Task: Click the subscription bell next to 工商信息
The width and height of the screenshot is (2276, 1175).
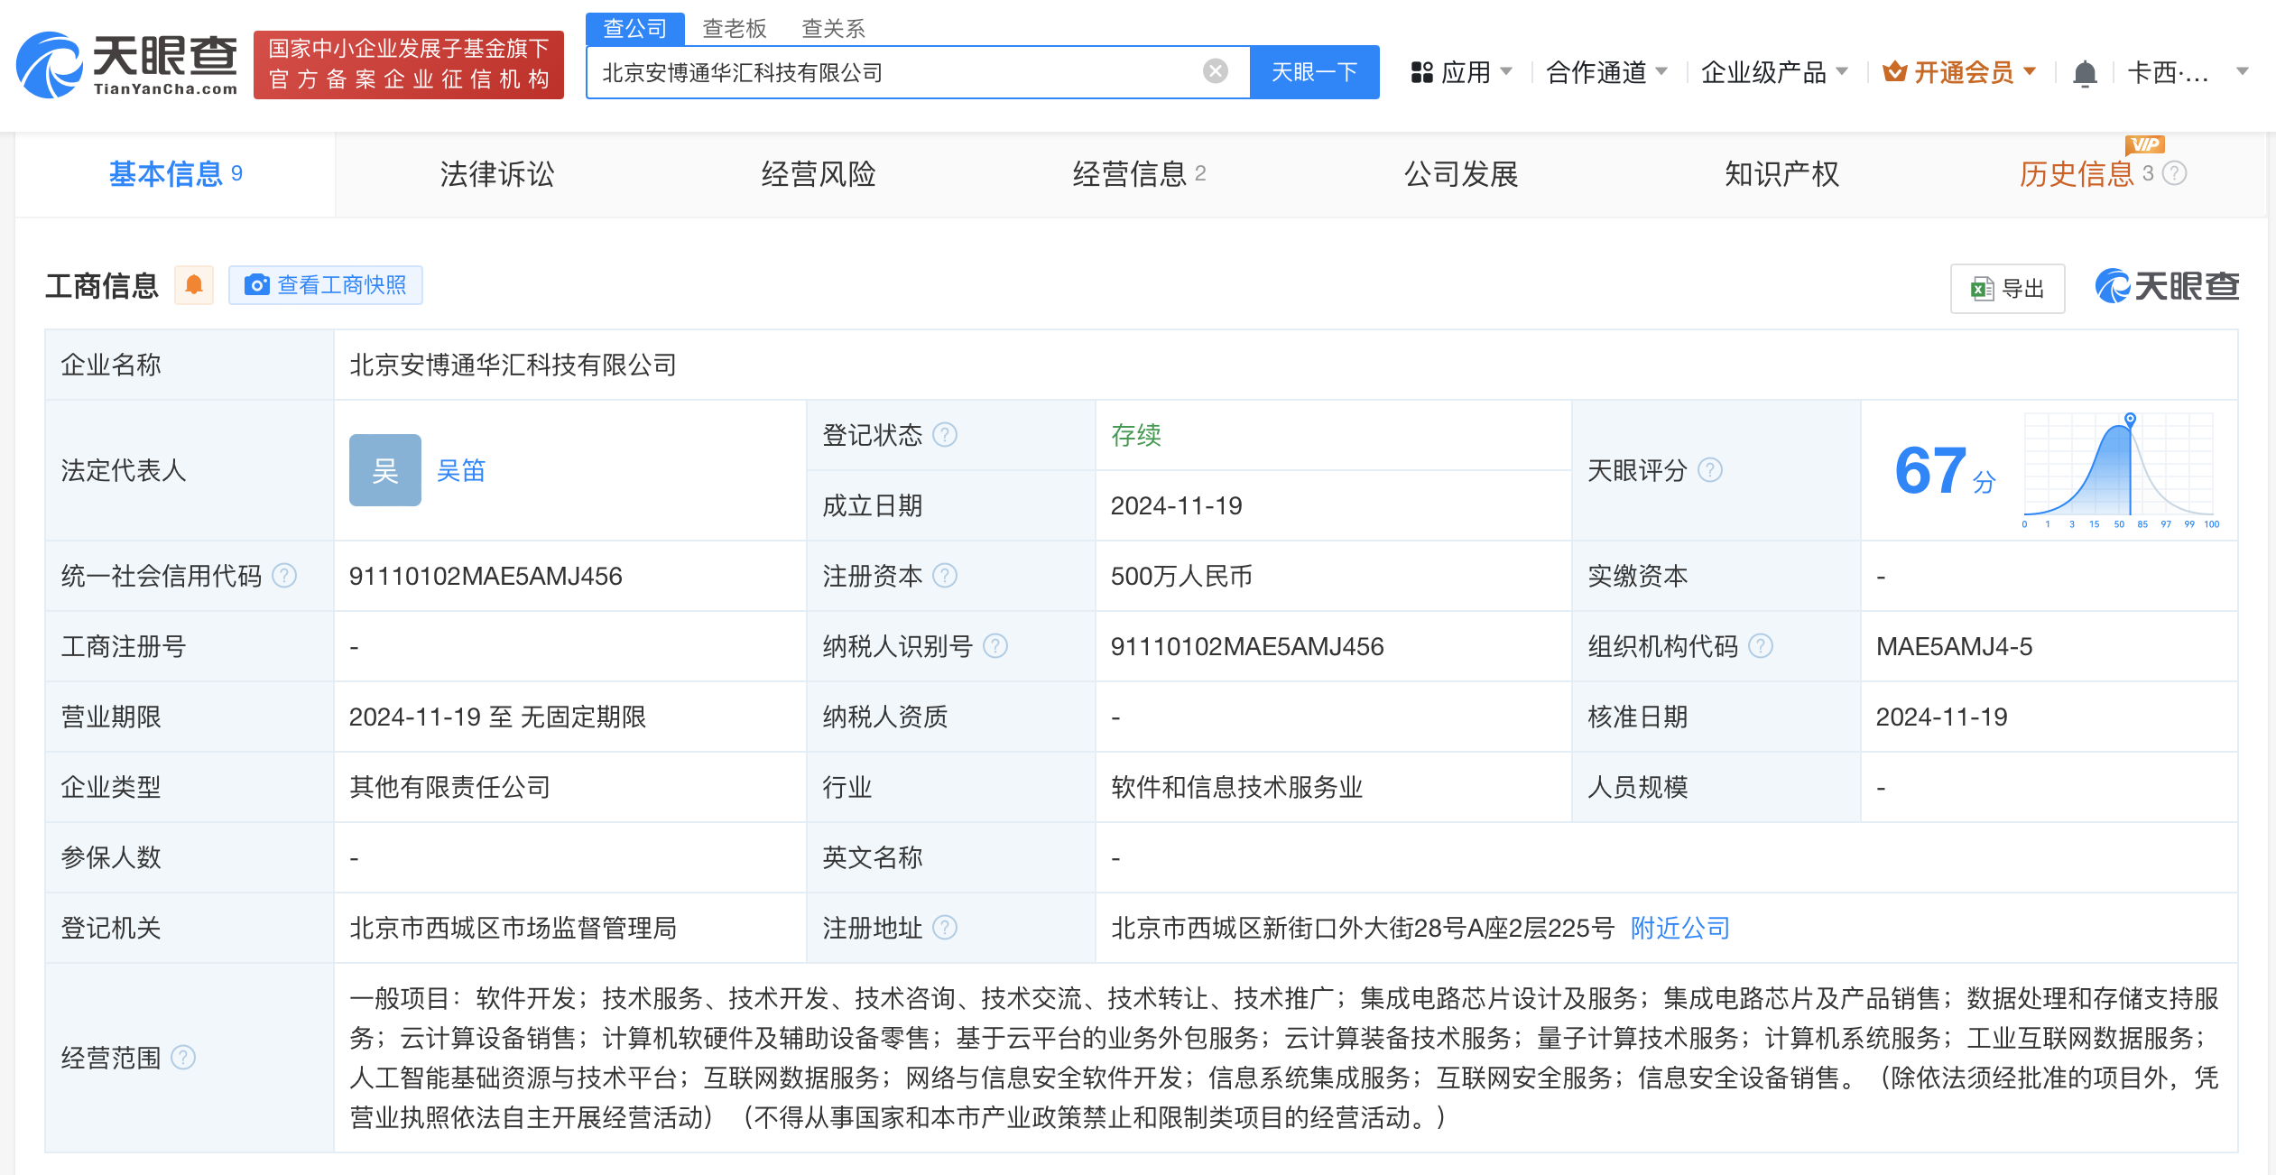Action: (x=193, y=284)
